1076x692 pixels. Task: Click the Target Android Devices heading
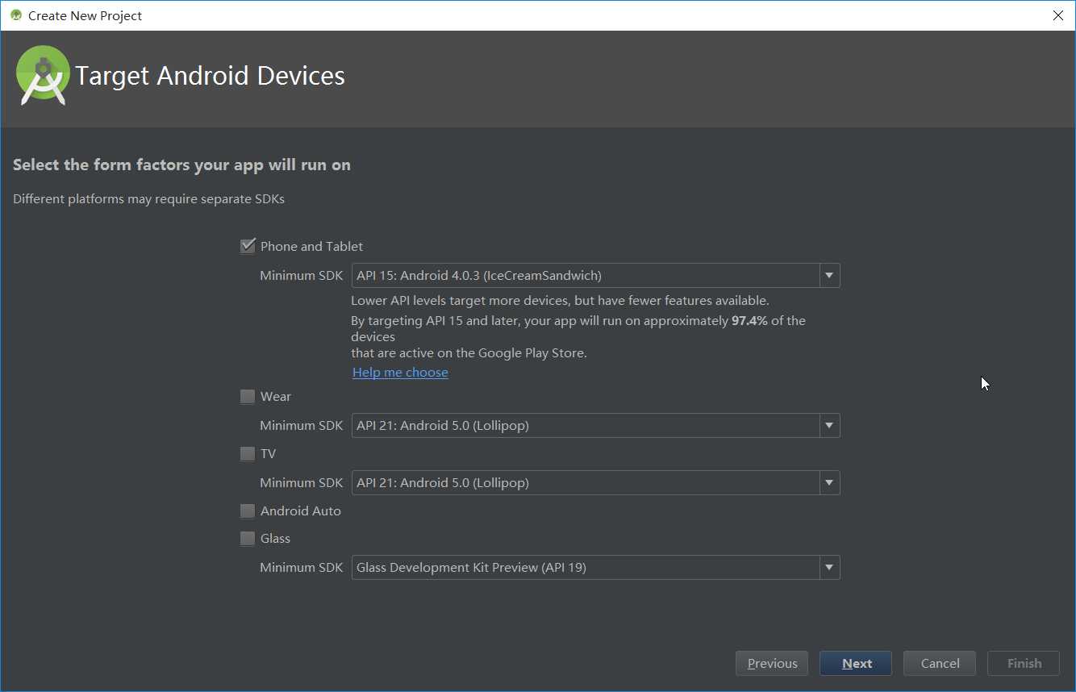[x=210, y=76]
